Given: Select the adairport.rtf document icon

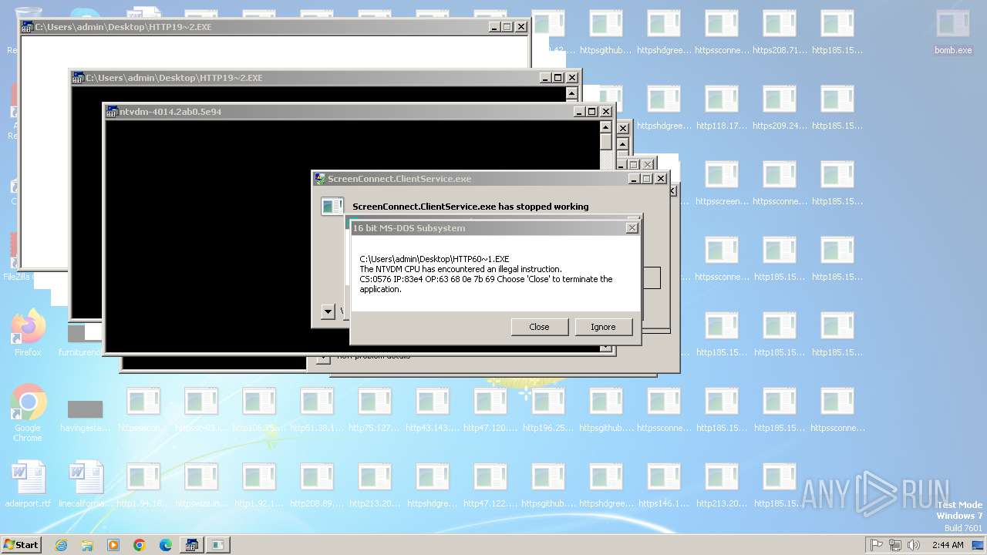Looking at the screenshot, I should point(28,486).
